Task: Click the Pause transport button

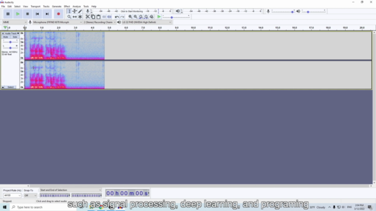Action: [8, 14]
